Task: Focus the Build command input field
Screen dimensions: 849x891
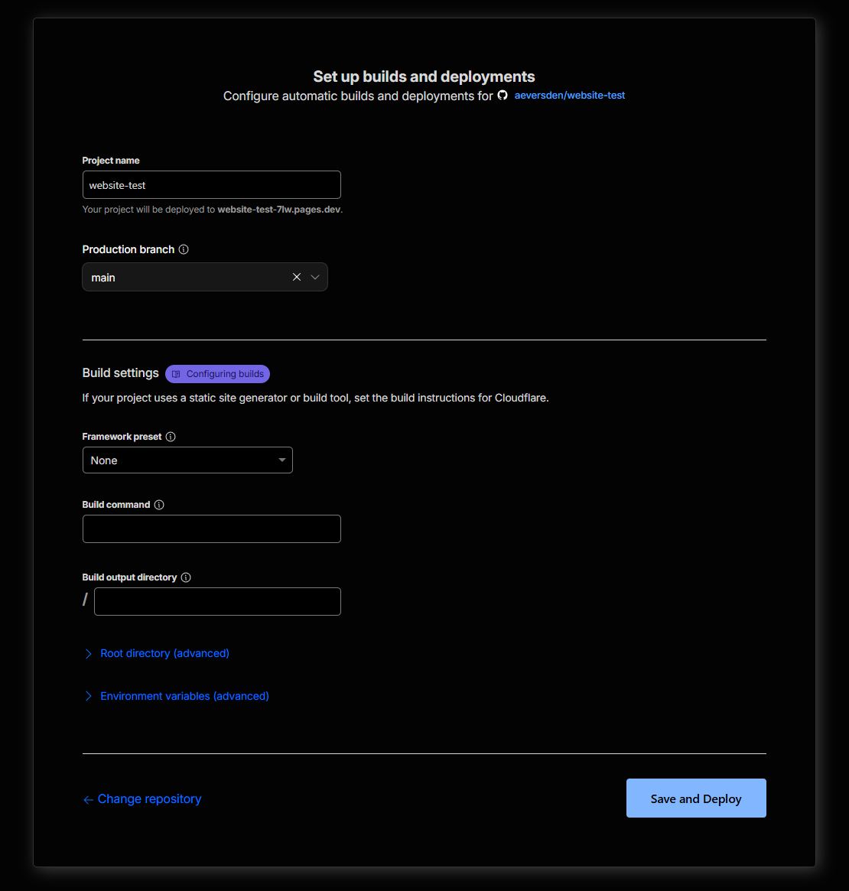Action: (211, 529)
